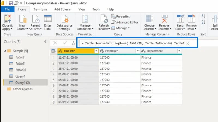Expand the Manage query dropdown
The height and width of the screenshot is (122, 218).
(x=129, y=28)
